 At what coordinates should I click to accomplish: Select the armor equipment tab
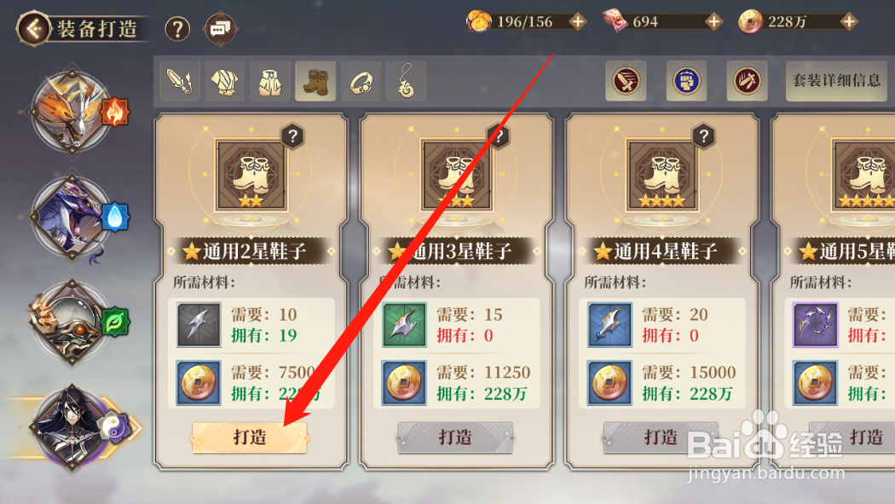click(225, 82)
